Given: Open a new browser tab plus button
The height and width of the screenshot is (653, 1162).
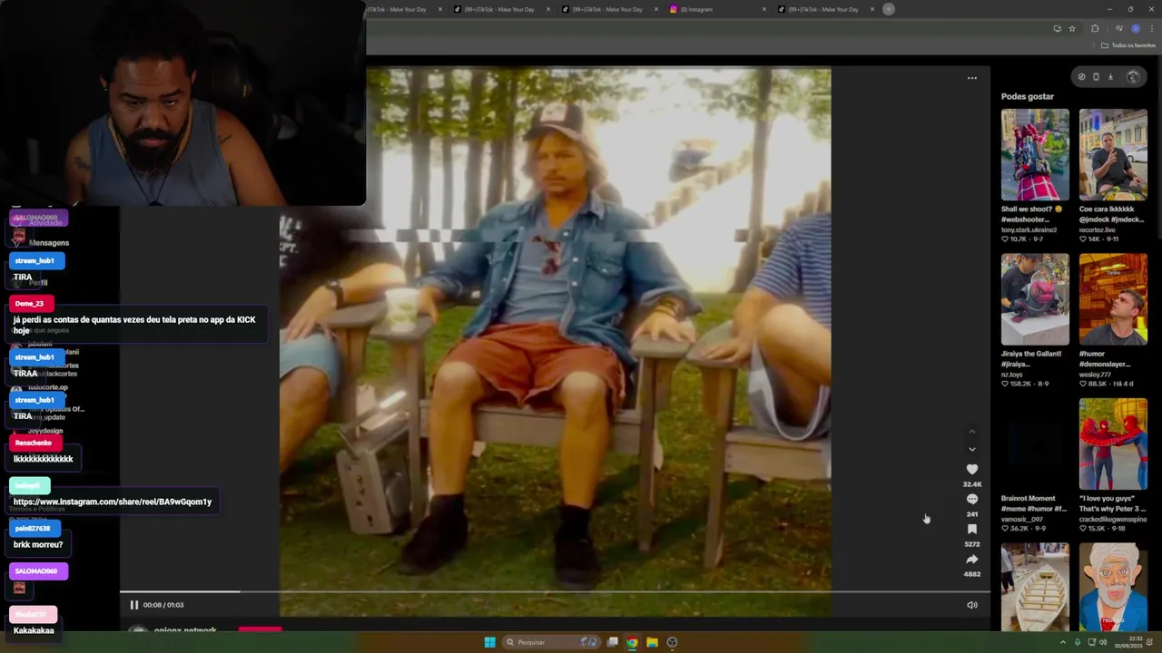Looking at the screenshot, I should coord(889,9).
